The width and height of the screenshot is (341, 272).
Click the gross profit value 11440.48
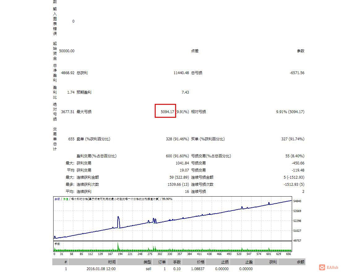click(x=181, y=73)
